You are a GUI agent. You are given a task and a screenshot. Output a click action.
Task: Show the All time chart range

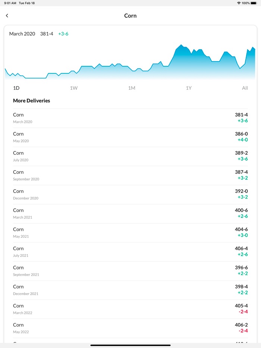click(x=245, y=88)
